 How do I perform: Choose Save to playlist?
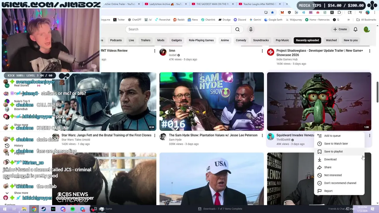[x=339, y=151]
